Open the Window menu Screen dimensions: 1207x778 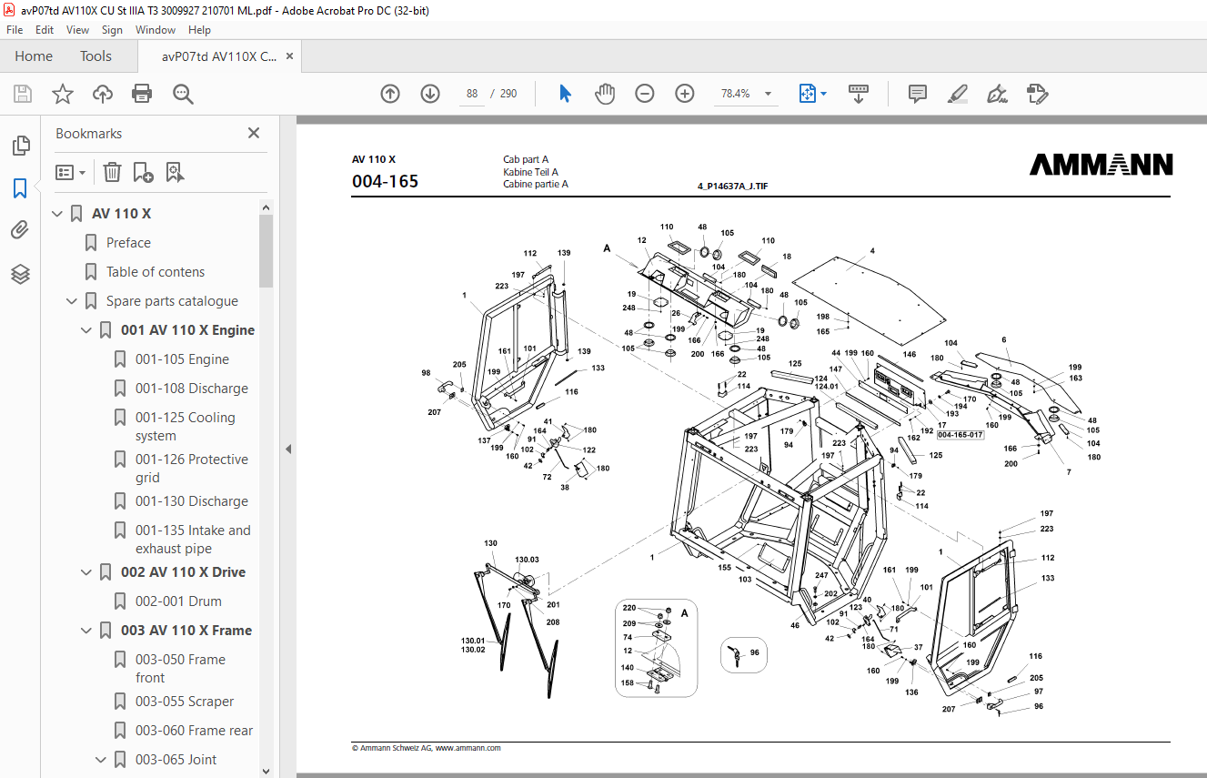(156, 30)
